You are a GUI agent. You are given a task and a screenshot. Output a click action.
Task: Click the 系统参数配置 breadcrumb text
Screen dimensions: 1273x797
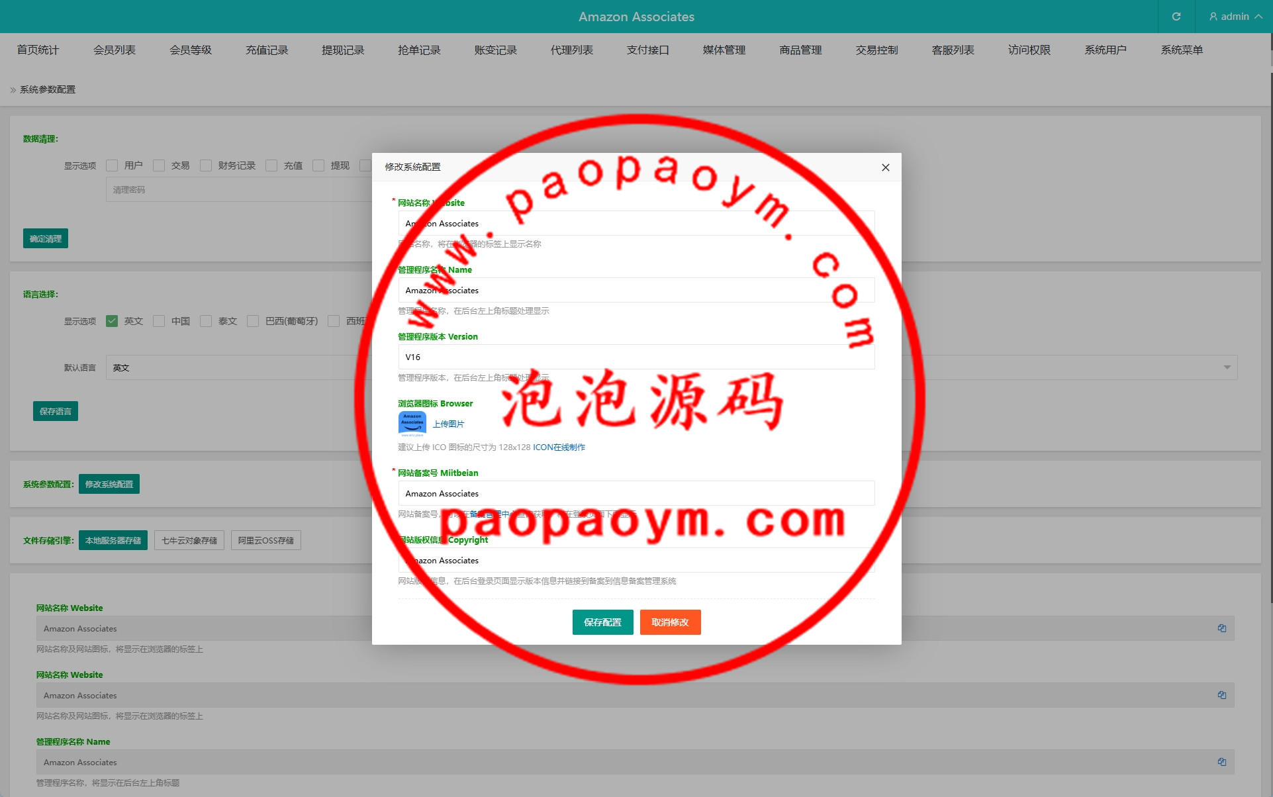[48, 90]
